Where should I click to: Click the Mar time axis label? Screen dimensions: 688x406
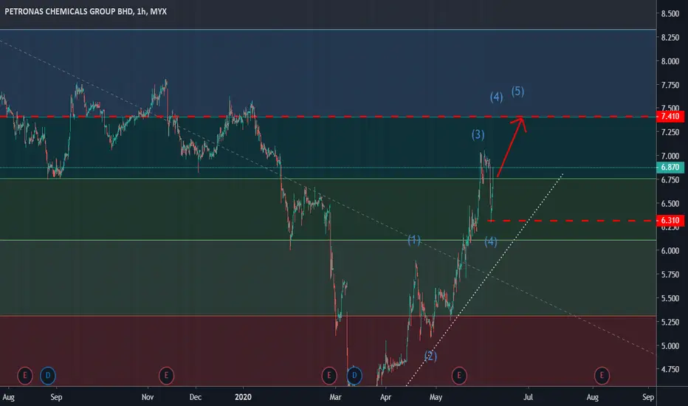click(x=335, y=397)
